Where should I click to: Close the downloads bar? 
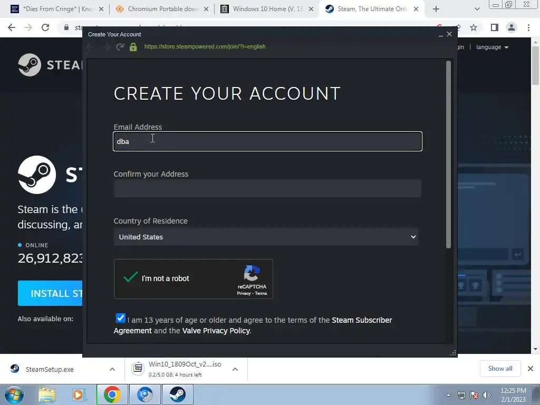coord(531,369)
